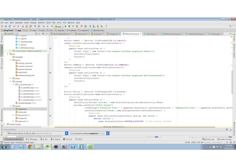Toggle the Maven Projects tool window button
236x167 pixels.
pos(234,51)
